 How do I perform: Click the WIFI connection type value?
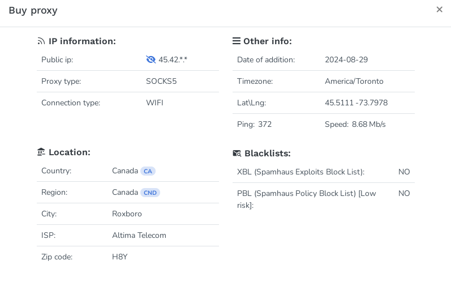point(154,103)
